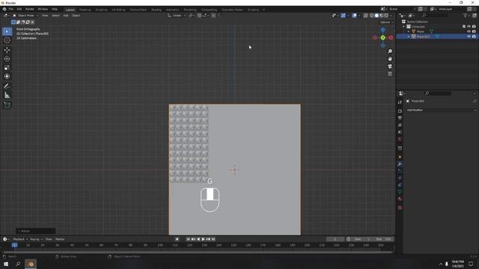Disable Collection render camera icon
The image size is (479, 269).
[x=474, y=27]
